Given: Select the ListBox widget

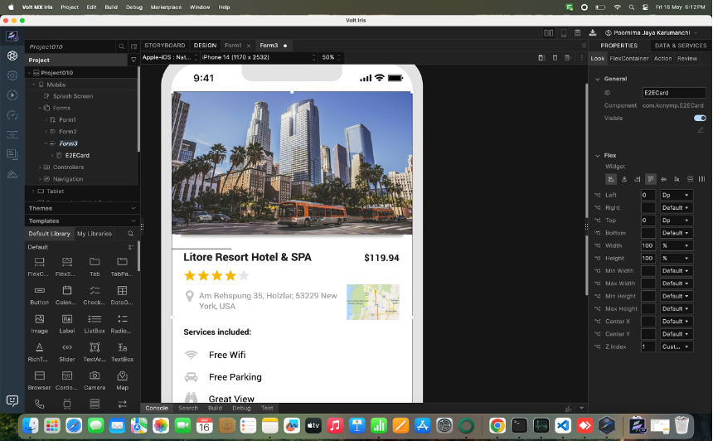Looking at the screenshot, I should pos(95,324).
